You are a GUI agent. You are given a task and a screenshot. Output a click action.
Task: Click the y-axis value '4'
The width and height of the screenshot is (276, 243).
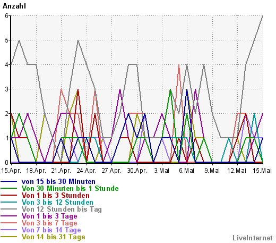click(7, 65)
